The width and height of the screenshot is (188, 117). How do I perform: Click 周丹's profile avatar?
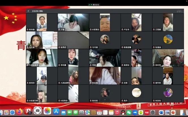tap(136, 92)
